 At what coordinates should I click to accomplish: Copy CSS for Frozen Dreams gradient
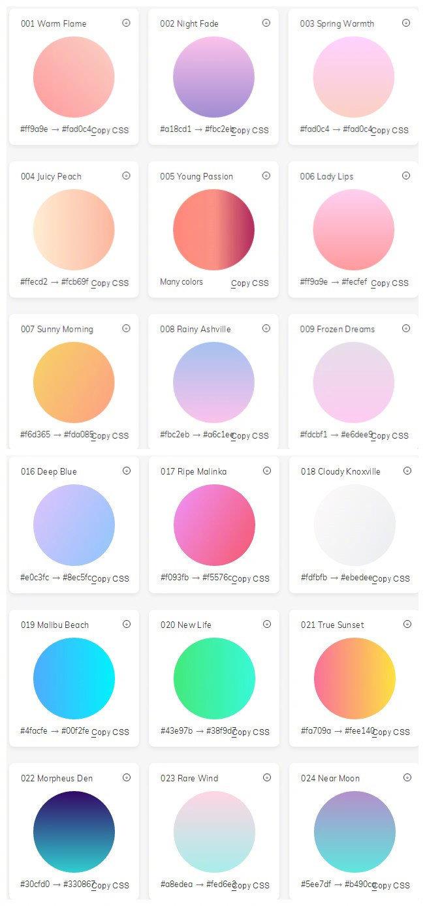390,436
